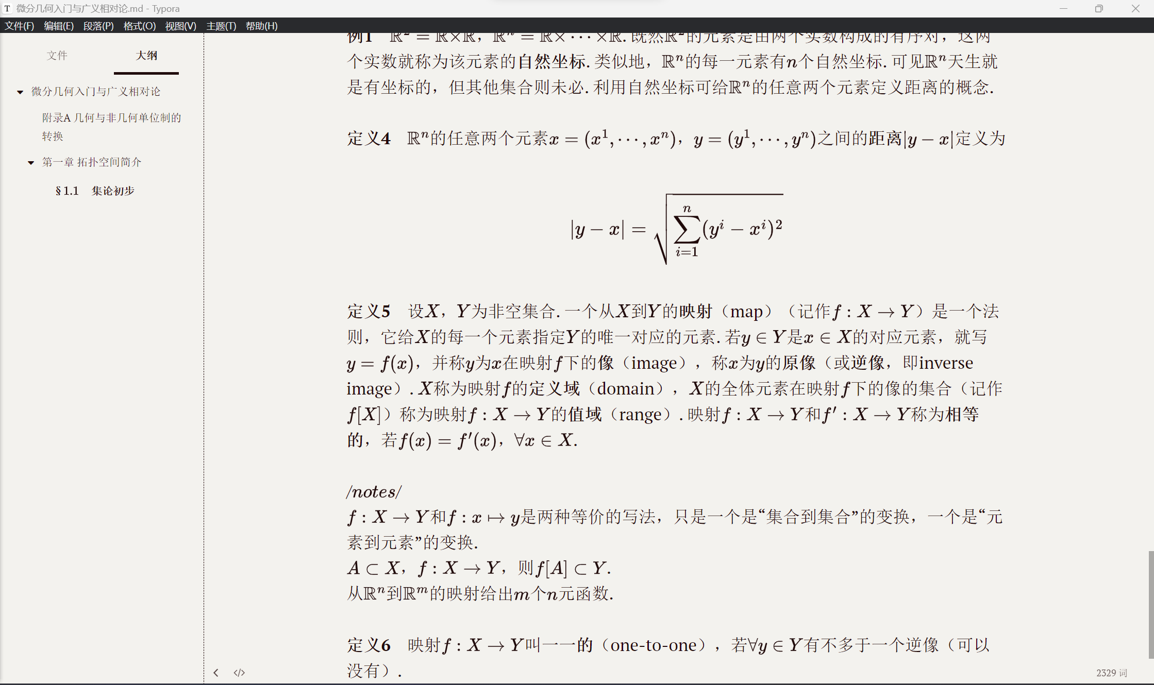Open the 段落(P) menu
Image resolution: width=1154 pixels, height=685 pixels.
click(98, 26)
